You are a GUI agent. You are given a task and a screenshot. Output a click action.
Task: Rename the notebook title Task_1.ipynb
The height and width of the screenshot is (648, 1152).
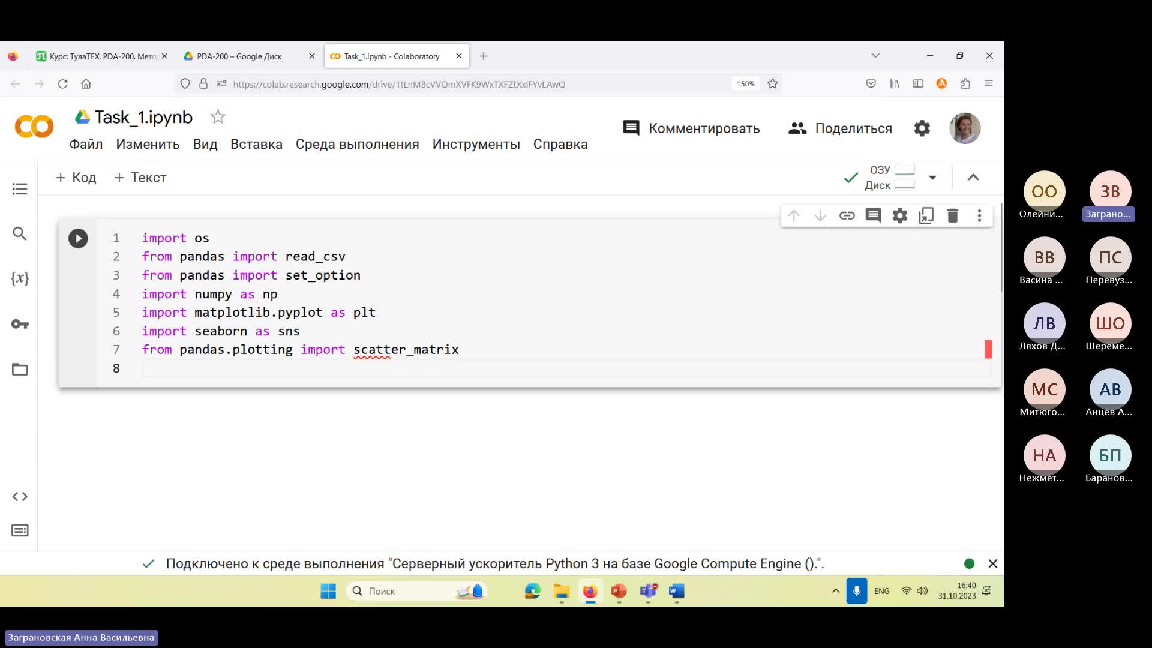143,117
